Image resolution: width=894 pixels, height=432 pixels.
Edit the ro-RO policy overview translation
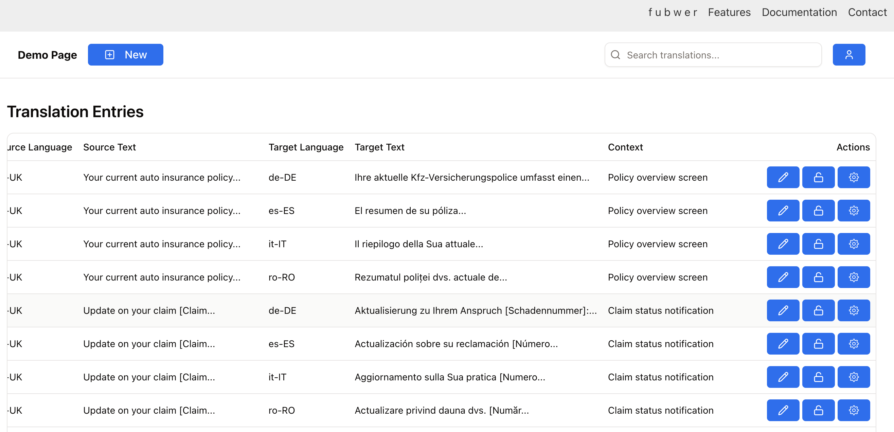point(783,277)
